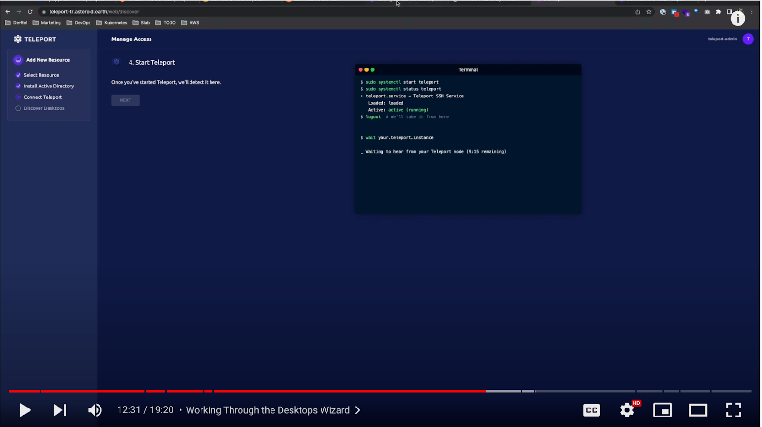Select the 'Select Resource' step

[41, 75]
